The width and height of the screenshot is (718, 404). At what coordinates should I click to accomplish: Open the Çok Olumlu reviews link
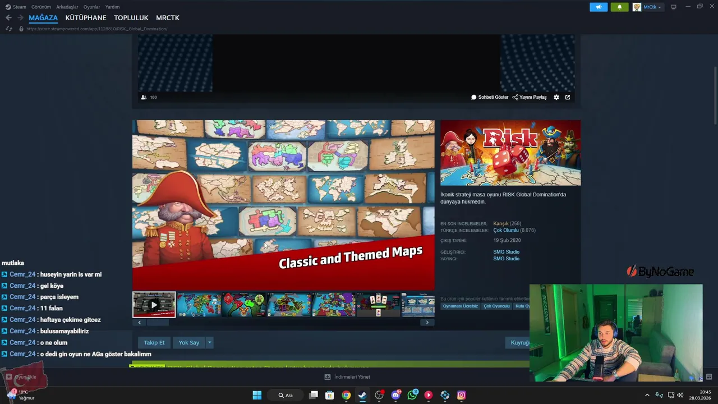pyautogui.click(x=506, y=230)
